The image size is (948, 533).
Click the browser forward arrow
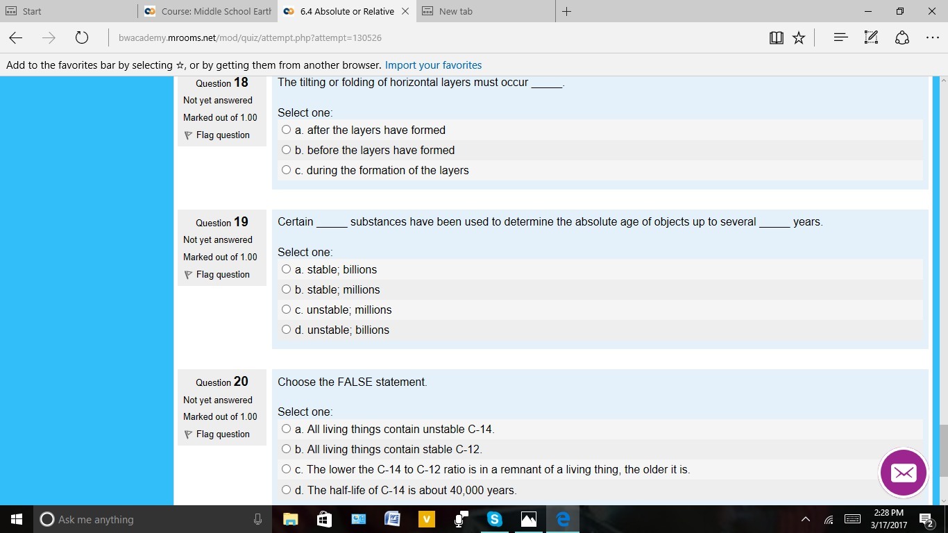click(49, 38)
